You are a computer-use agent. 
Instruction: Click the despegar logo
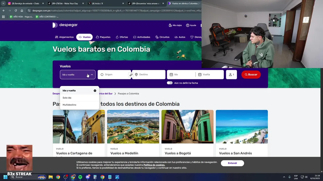pyautogui.click(x=65, y=25)
